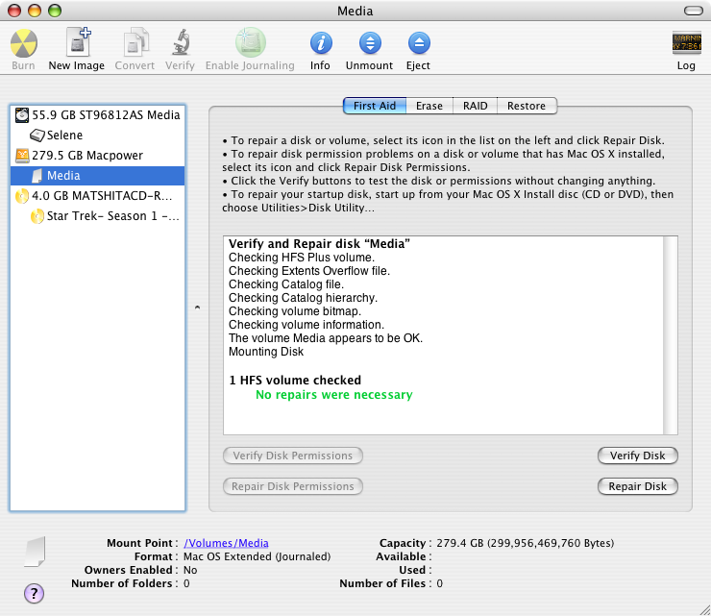Image resolution: width=711 pixels, height=616 pixels.
Task: Select the Selene volume
Action: (x=97, y=136)
